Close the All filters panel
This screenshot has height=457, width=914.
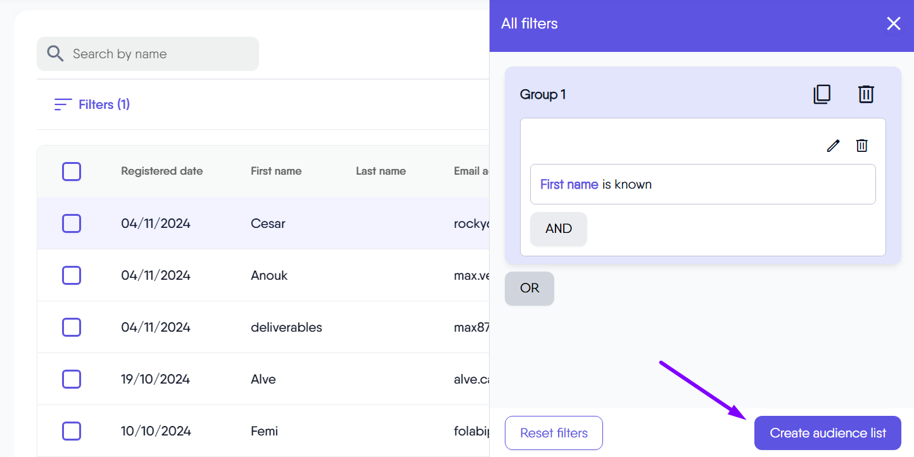pos(893,24)
